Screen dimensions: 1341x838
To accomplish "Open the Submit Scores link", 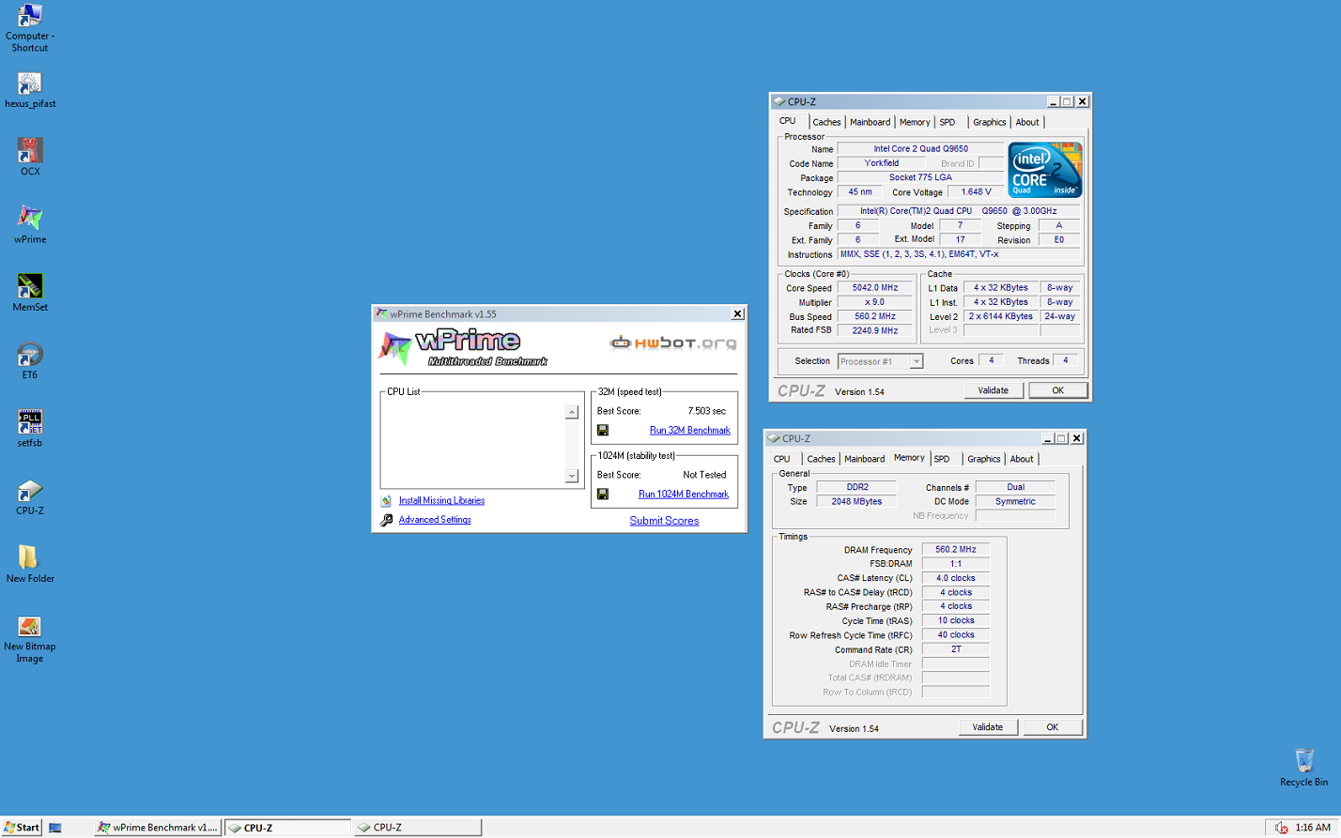I will [664, 521].
